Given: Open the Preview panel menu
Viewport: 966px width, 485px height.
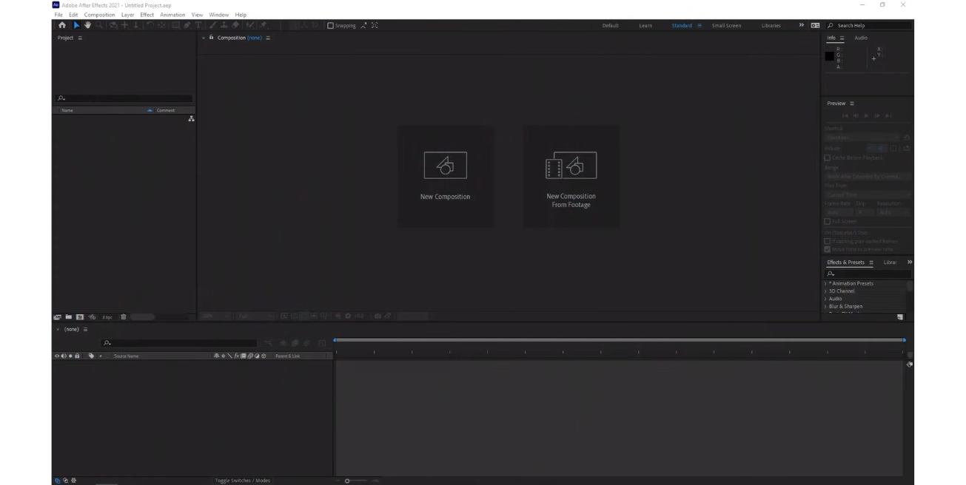Looking at the screenshot, I should [852, 104].
